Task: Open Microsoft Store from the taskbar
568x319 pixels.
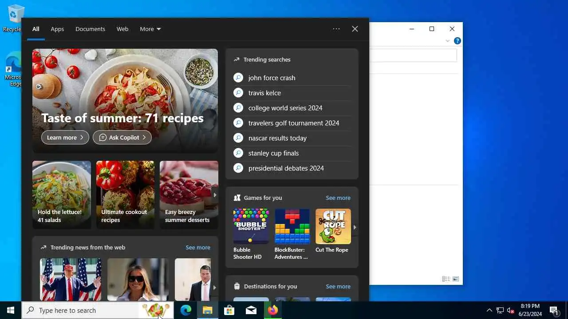Action: [x=229, y=310]
